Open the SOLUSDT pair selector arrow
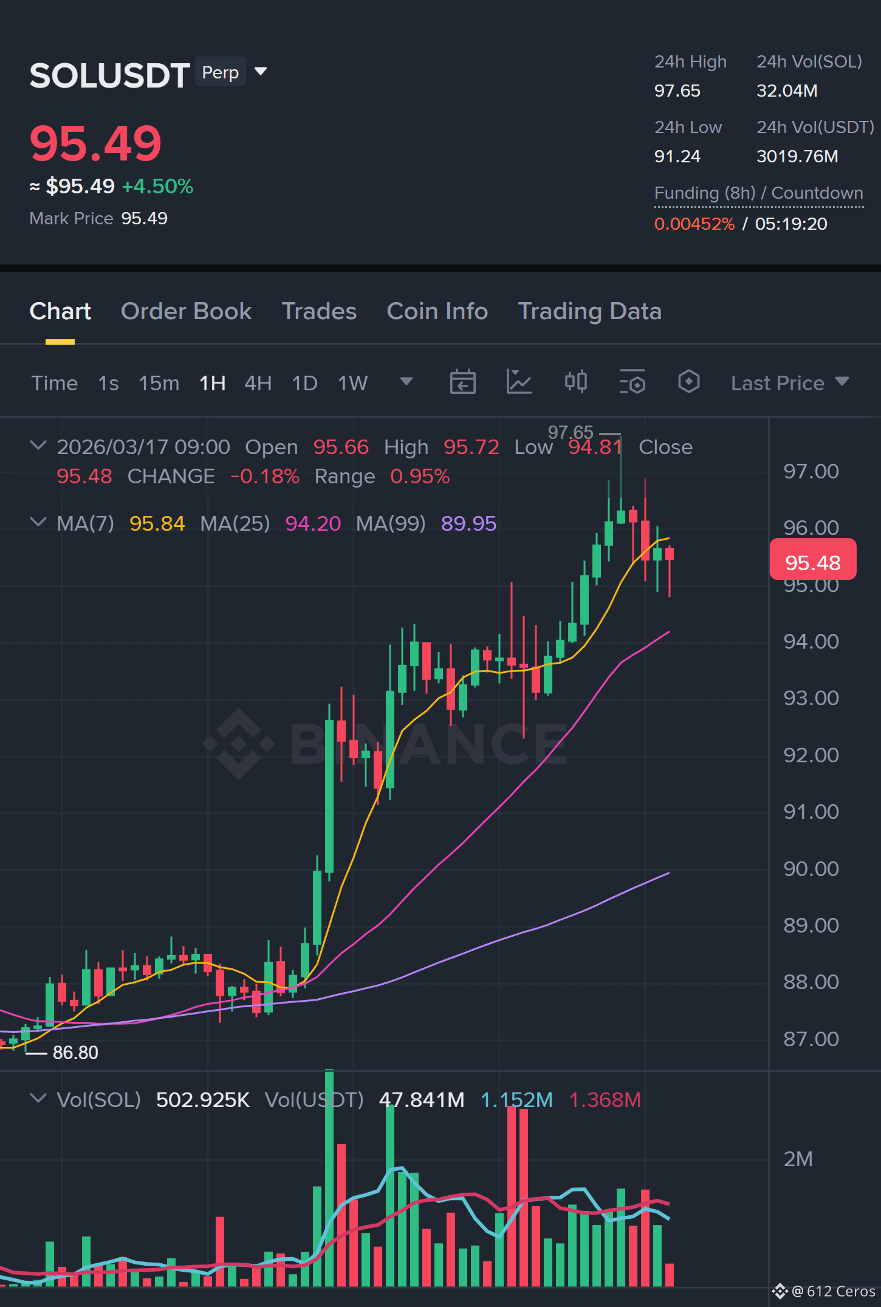This screenshot has width=881, height=1307. click(x=261, y=72)
